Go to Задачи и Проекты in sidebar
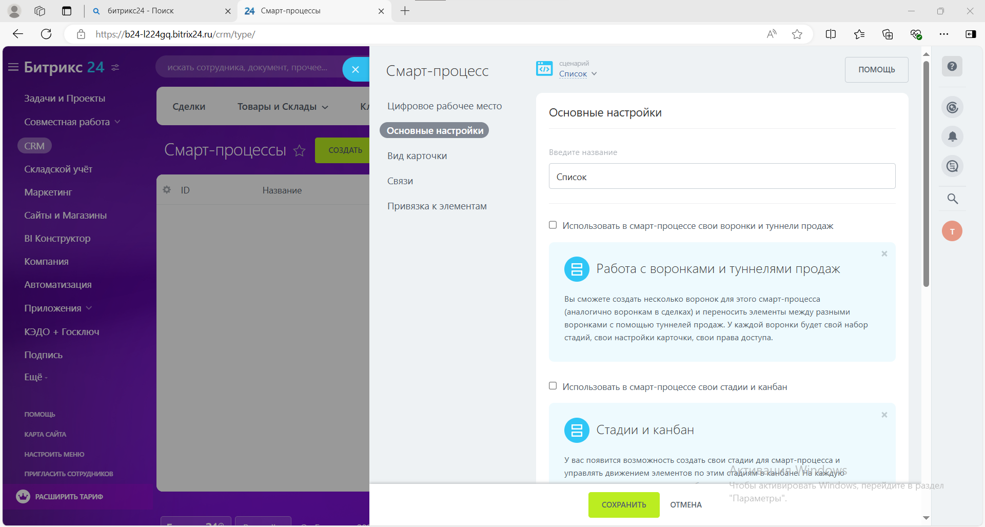Viewport: 985px width, 527px height. [65, 98]
